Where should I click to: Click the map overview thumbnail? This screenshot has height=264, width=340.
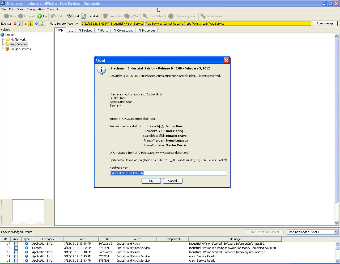pos(28,210)
